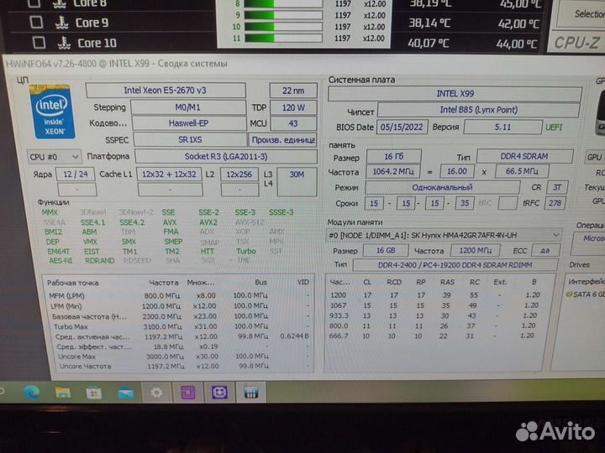Click the 38,14 °C temperature for Core 9

tap(429, 23)
